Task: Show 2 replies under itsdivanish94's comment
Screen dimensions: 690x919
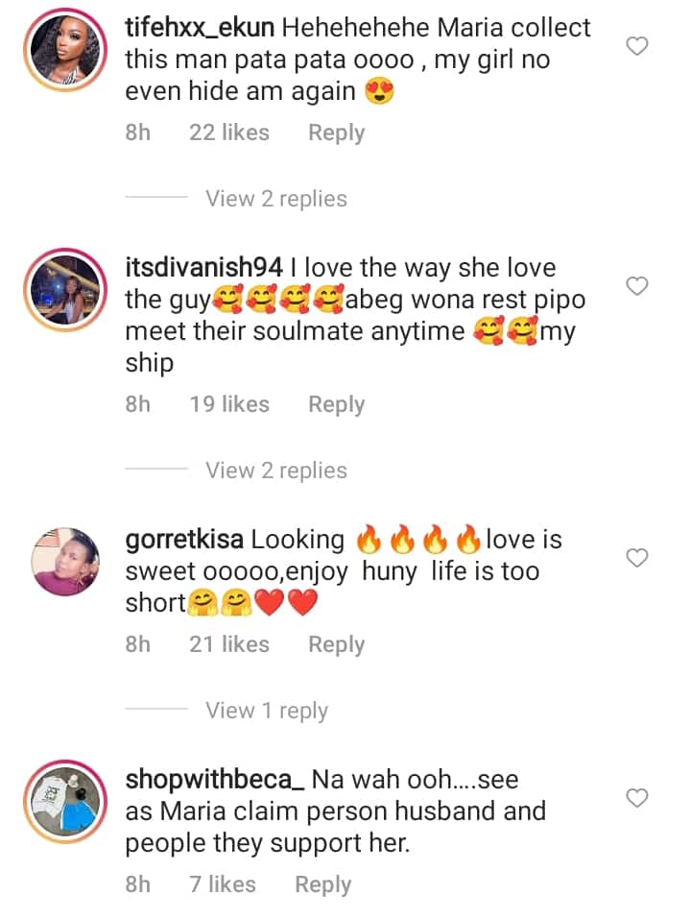Action: [x=276, y=471]
